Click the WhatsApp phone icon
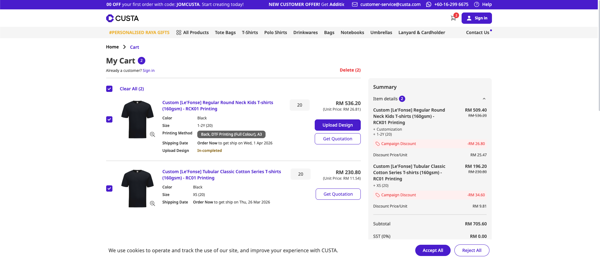 point(429,4)
